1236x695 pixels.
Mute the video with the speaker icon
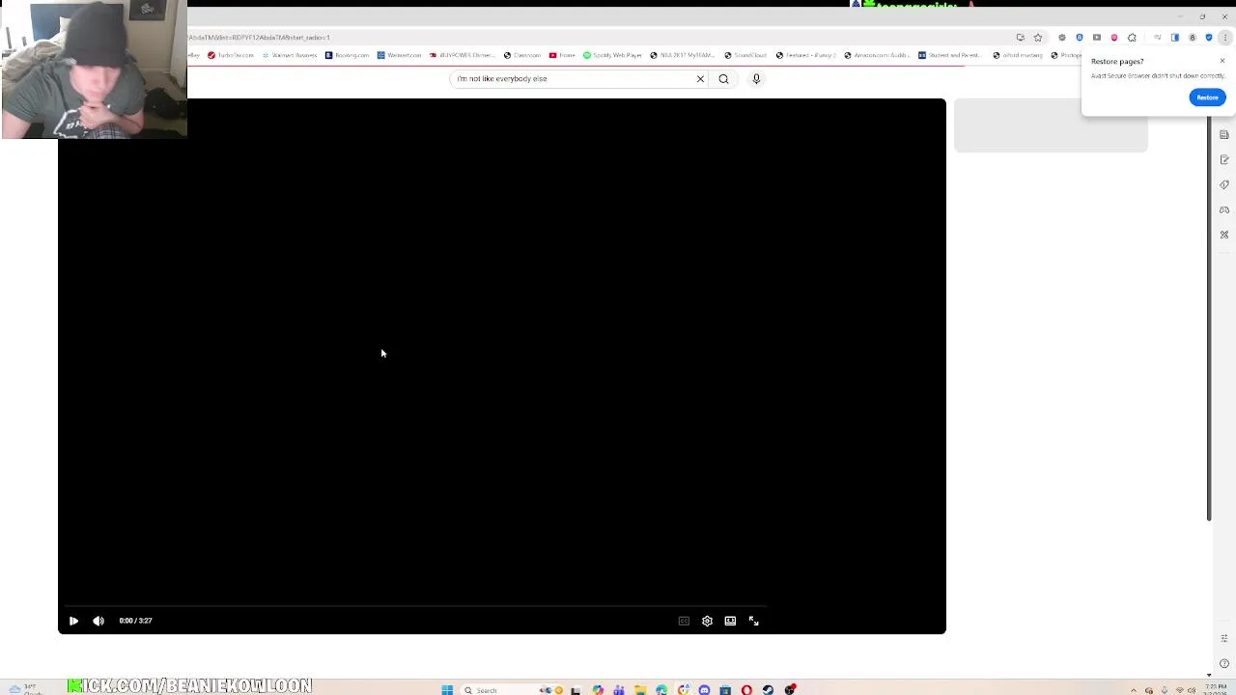click(x=98, y=621)
